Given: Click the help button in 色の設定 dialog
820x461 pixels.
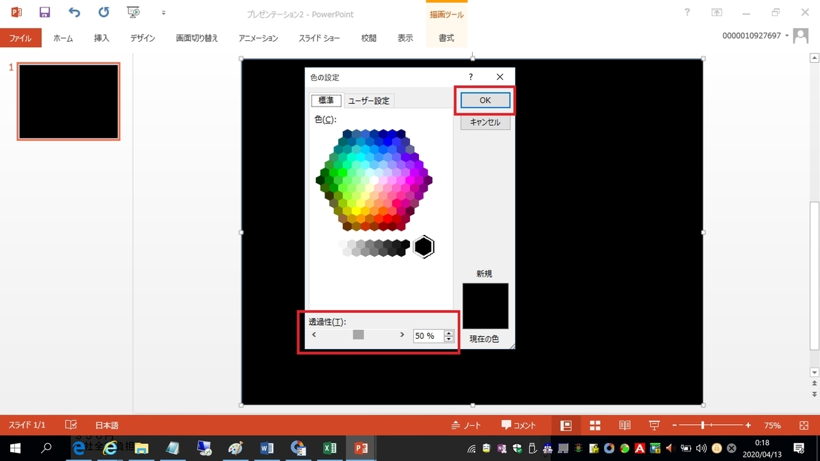Looking at the screenshot, I should tap(471, 77).
